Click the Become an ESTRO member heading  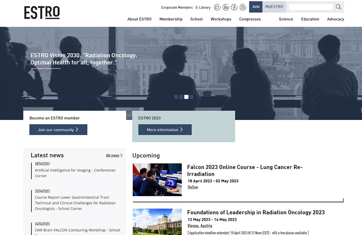[x=55, y=118]
